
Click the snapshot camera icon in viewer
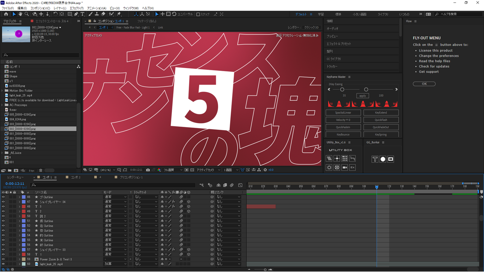point(148,170)
